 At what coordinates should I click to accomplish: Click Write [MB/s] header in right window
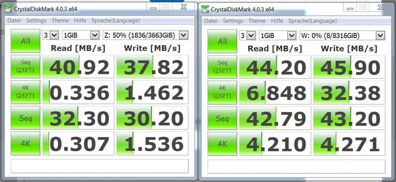[x=349, y=48]
